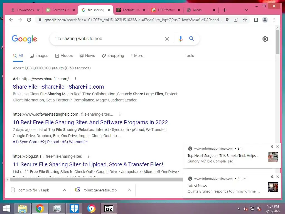Select the Shopping results tab
The height and width of the screenshot is (214, 285).
point(113,56)
